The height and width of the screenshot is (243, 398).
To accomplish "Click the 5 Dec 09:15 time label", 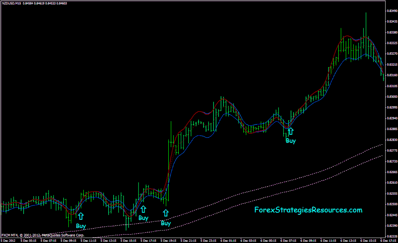I will [x=68, y=241].
